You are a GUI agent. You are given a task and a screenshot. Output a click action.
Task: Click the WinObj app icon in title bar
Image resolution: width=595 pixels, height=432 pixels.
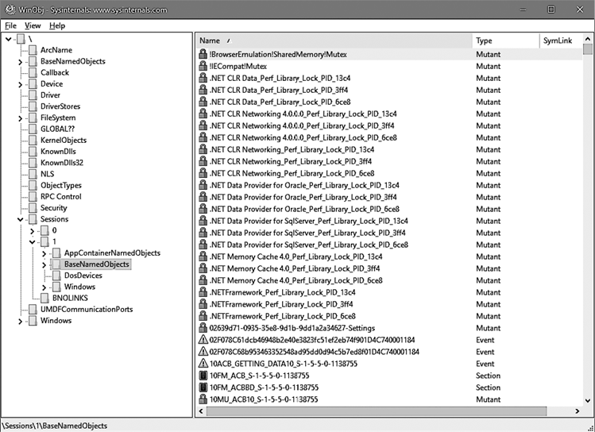[9, 9]
